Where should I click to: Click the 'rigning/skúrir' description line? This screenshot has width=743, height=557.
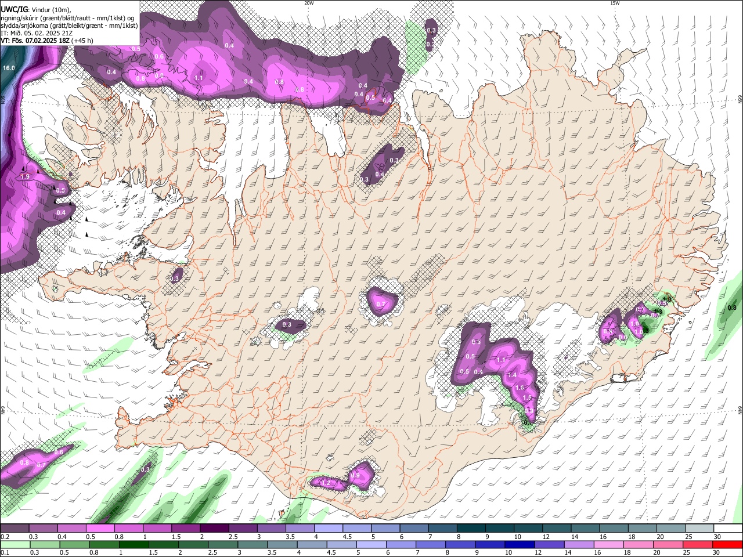tap(67, 17)
